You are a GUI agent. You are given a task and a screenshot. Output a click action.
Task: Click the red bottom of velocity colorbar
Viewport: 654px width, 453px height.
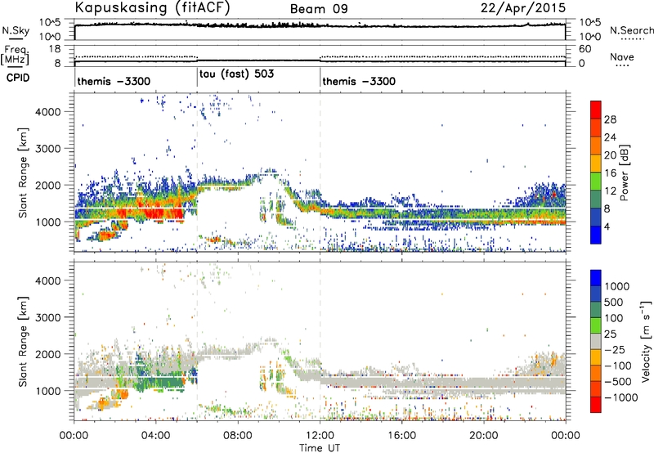[596, 405]
